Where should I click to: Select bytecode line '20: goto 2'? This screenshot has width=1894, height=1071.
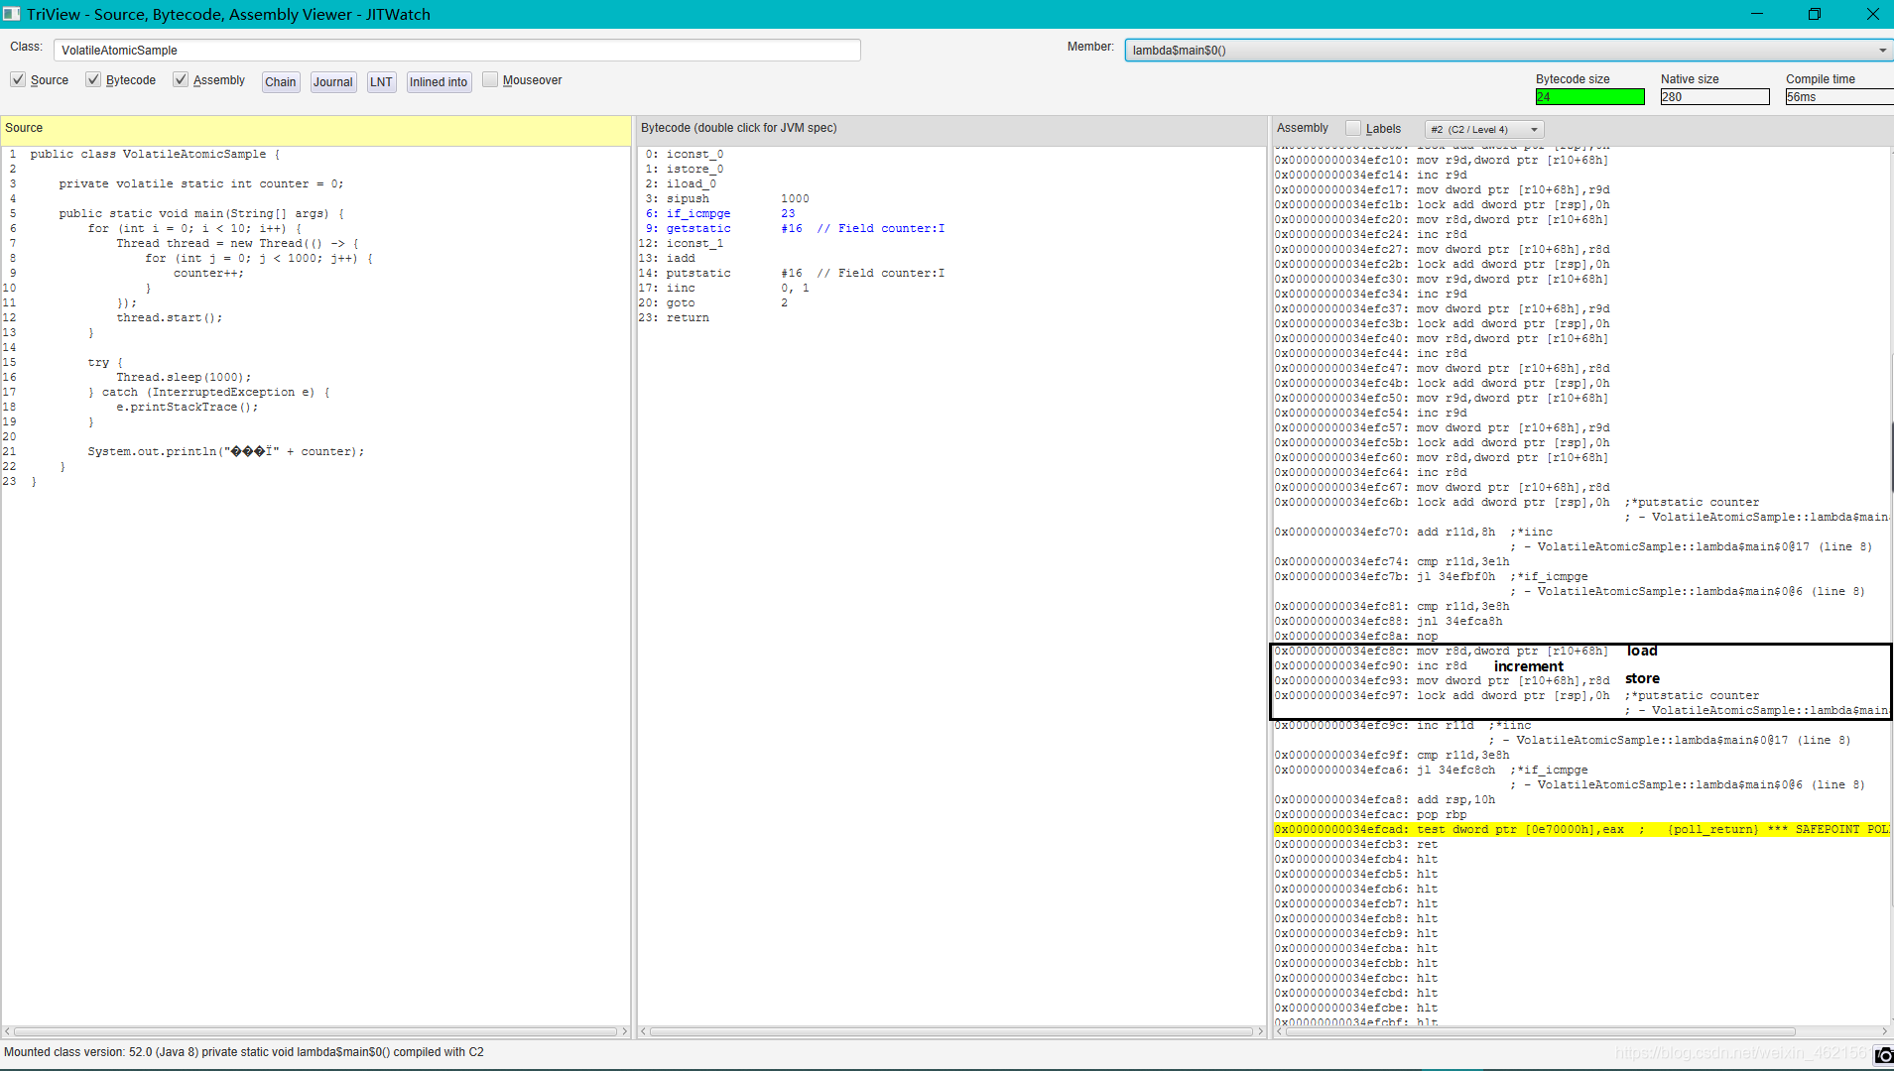pyautogui.click(x=713, y=302)
